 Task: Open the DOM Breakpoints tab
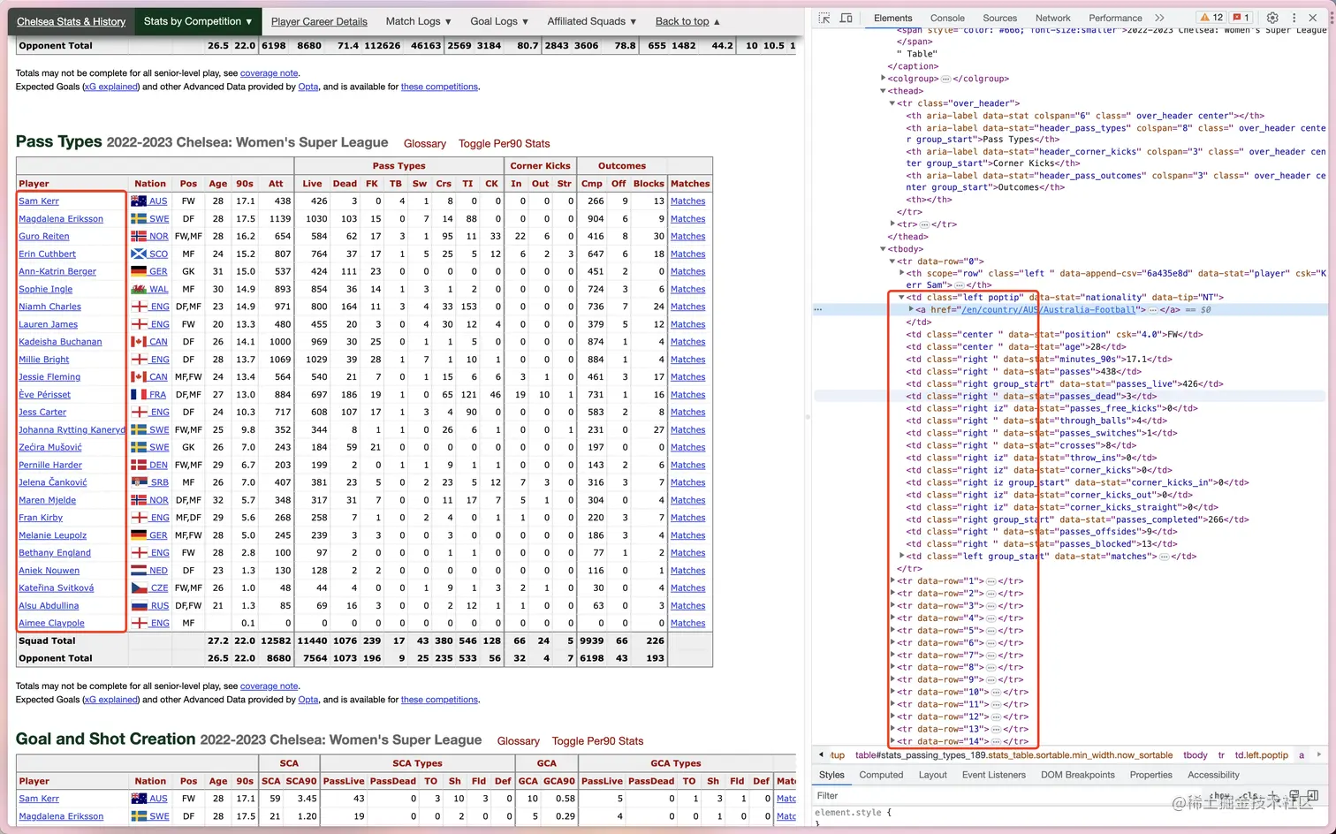click(1078, 775)
